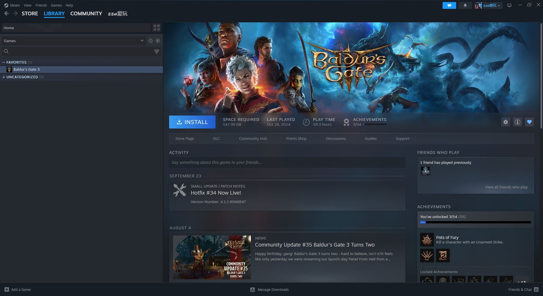
Task: Open the Friends menu
Action: point(41,6)
